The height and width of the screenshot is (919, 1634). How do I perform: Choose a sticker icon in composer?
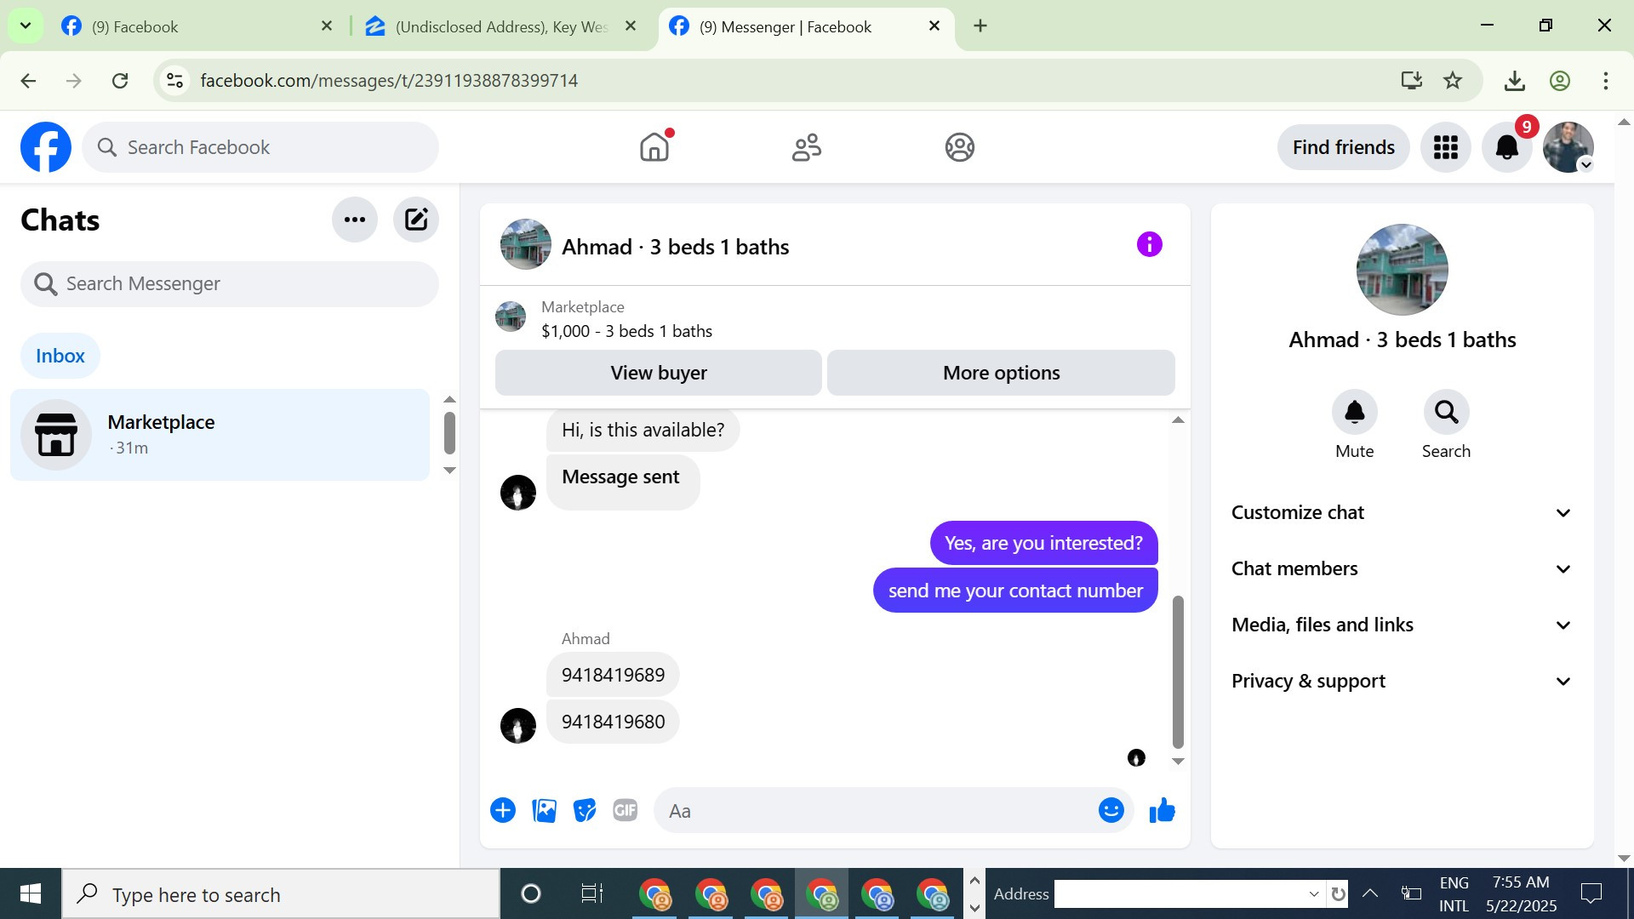[x=585, y=810]
